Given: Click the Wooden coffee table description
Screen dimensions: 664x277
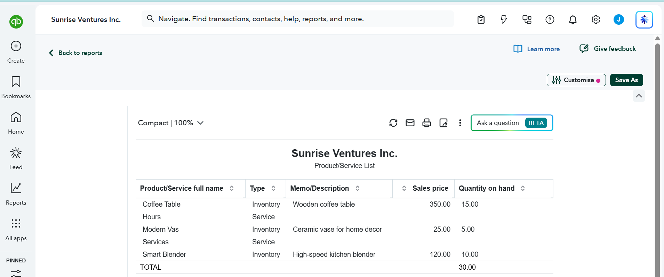Looking at the screenshot, I should [324, 204].
